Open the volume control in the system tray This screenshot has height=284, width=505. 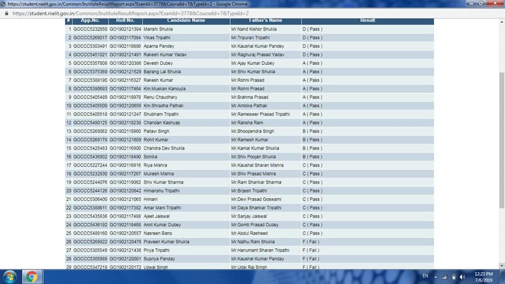point(462,277)
